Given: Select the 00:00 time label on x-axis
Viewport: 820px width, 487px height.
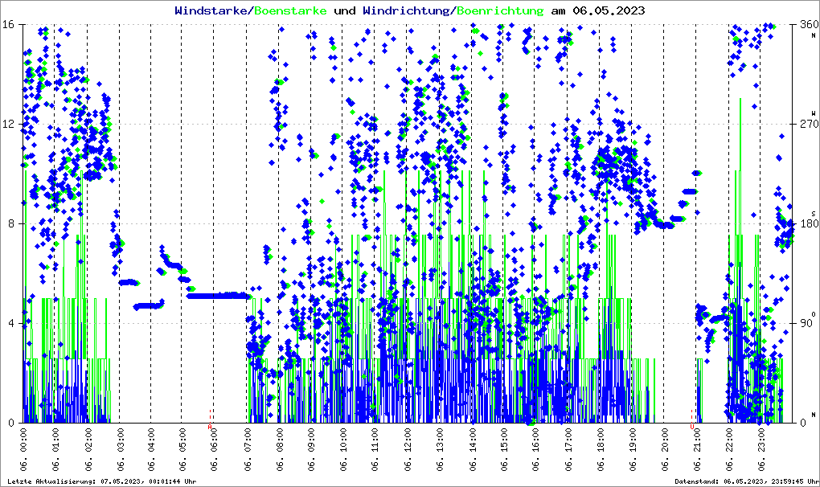Looking at the screenshot, I should (23, 450).
